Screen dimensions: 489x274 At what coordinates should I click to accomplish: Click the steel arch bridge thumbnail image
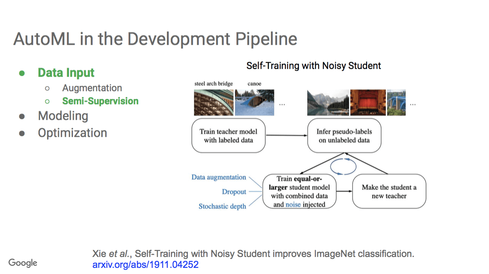point(214,102)
